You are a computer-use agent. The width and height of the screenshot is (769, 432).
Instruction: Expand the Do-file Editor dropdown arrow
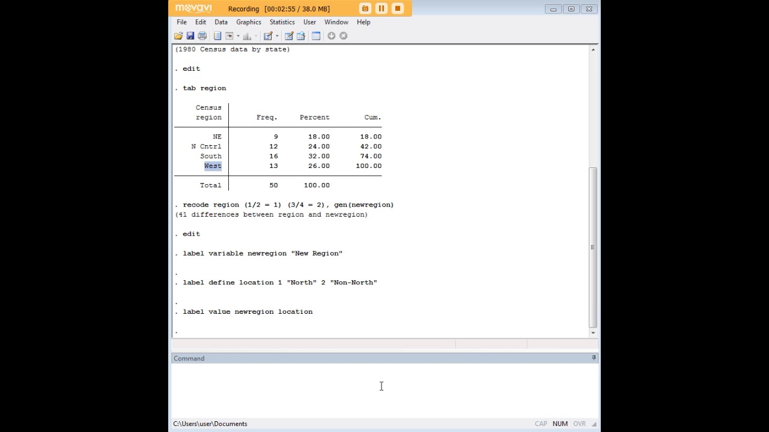pyautogui.click(x=277, y=36)
